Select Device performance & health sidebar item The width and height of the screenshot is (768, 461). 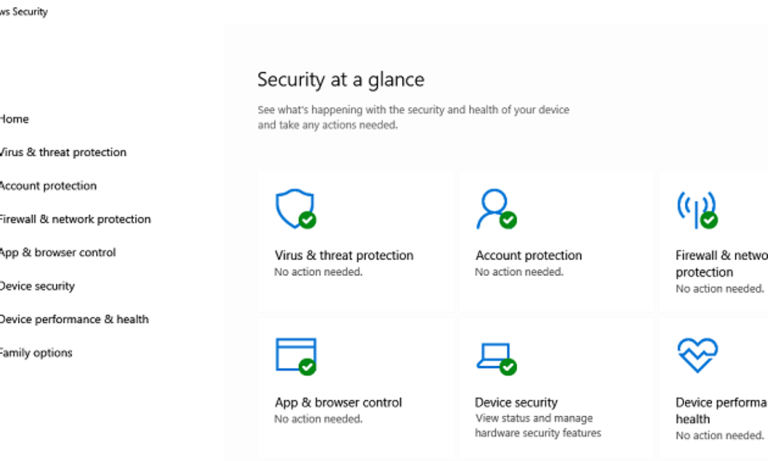[x=74, y=319]
